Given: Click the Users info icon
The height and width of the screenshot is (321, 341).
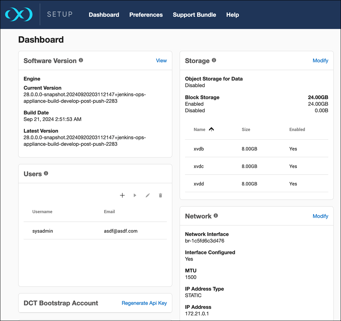Looking at the screenshot, I should tap(46, 173).
